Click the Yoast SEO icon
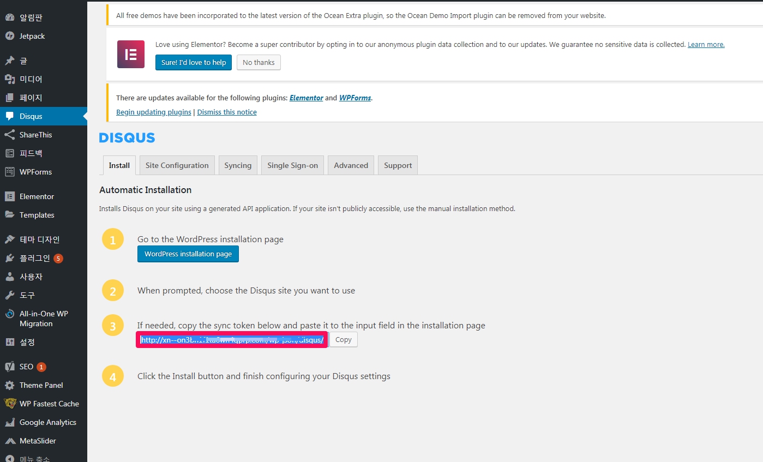 point(10,367)
